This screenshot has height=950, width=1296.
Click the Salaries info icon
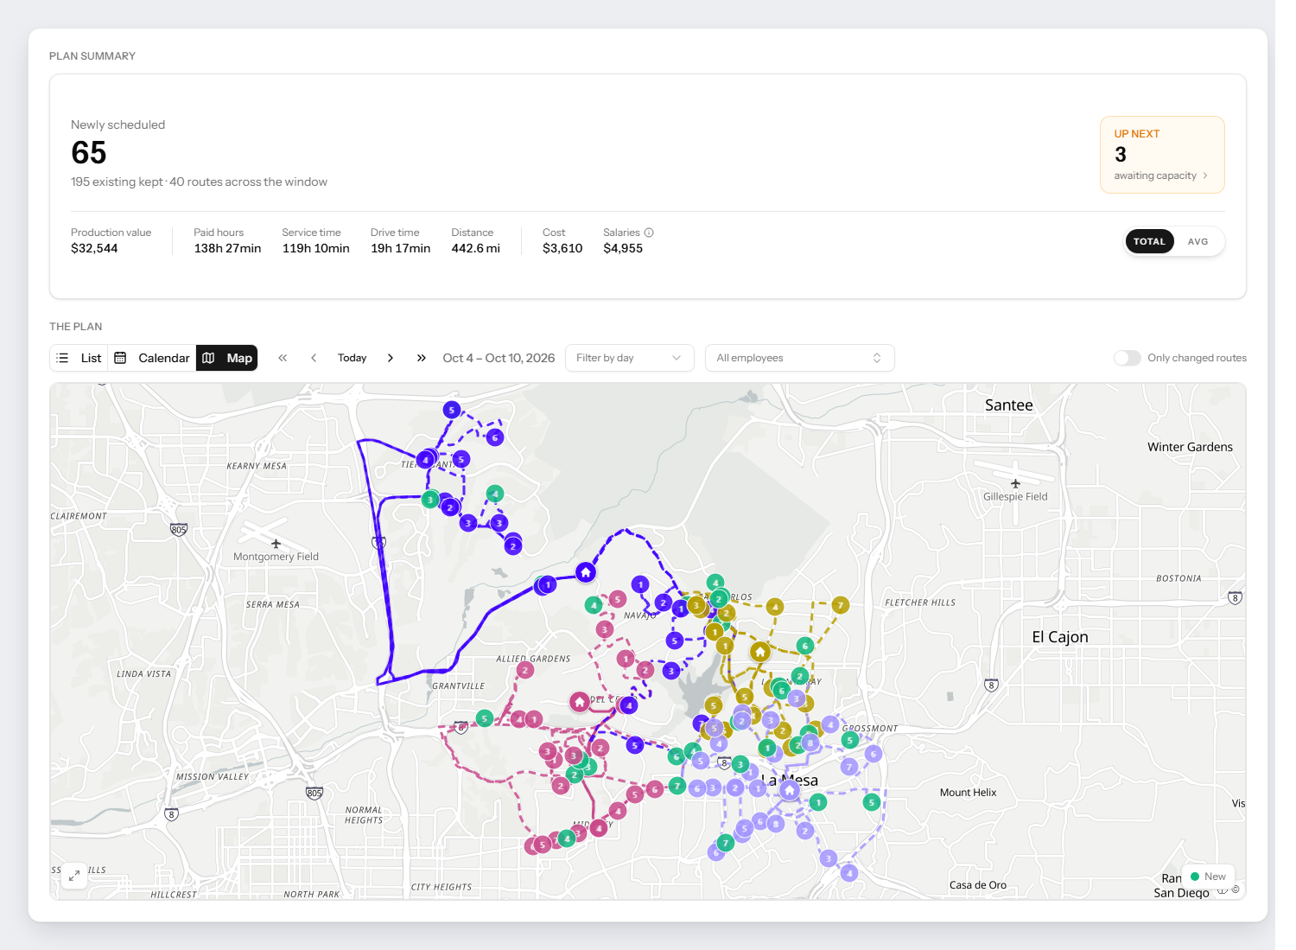click(x=649, y=233)
